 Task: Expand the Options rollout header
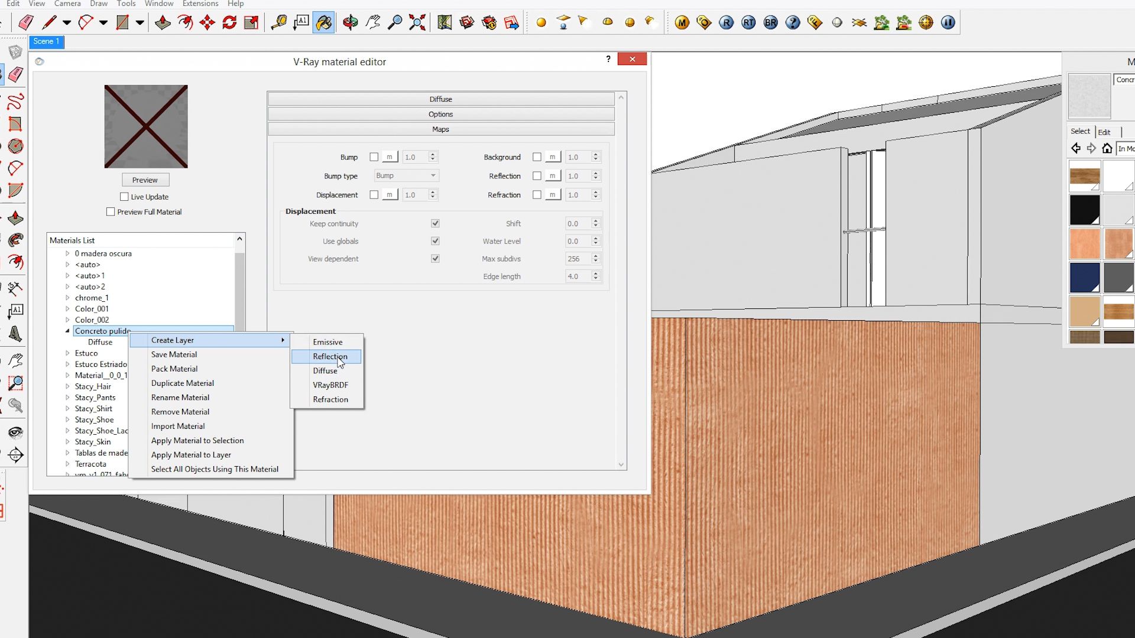coord(441,114)
